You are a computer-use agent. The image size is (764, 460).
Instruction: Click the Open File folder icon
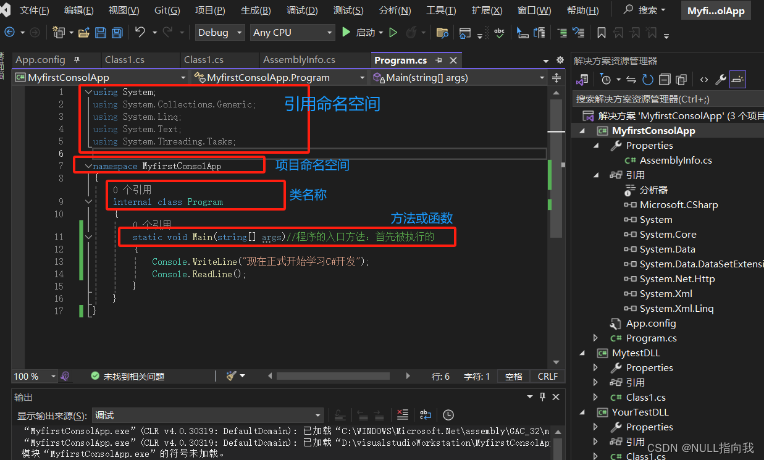(84, 32)
